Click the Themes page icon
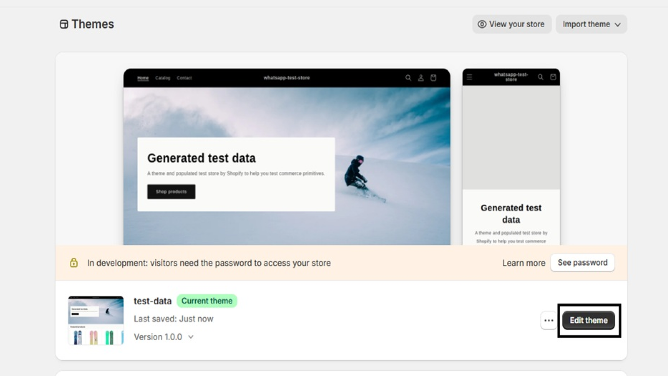The width and height of the screenshot is (668, 376). click(x=64, y=24)
